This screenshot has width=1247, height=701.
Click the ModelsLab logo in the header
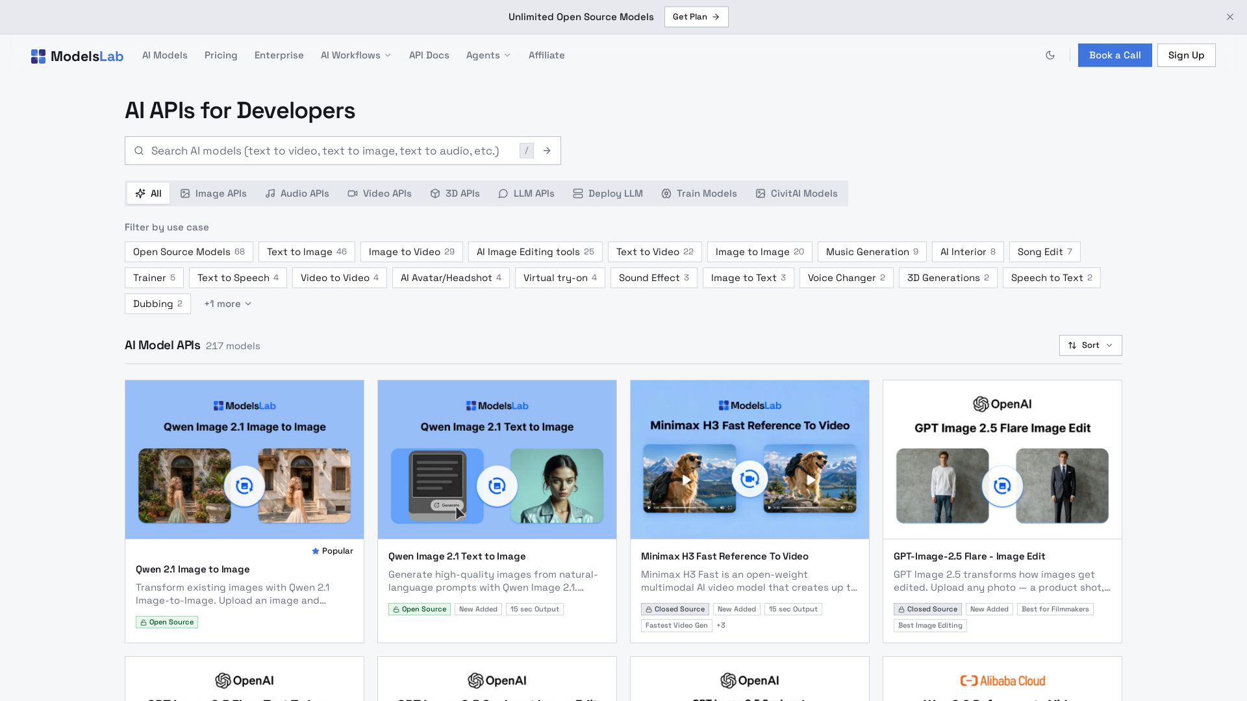tap(77, 56)
